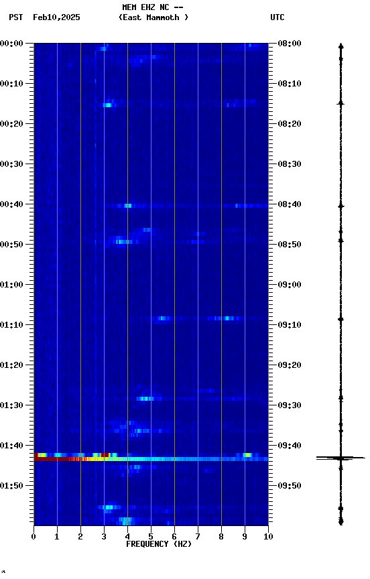
Task: Click the FREQUENCY (HZ) axis label
Action: 159,544
